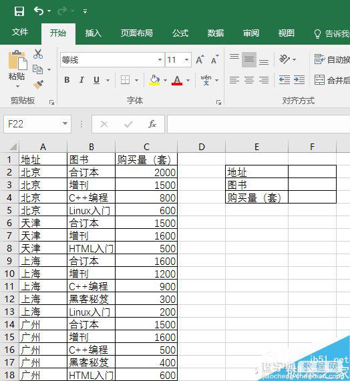Image resolution: width=350 pixels, height=381 pixels.
Task: Select column F header
Action: coord(312,147)
